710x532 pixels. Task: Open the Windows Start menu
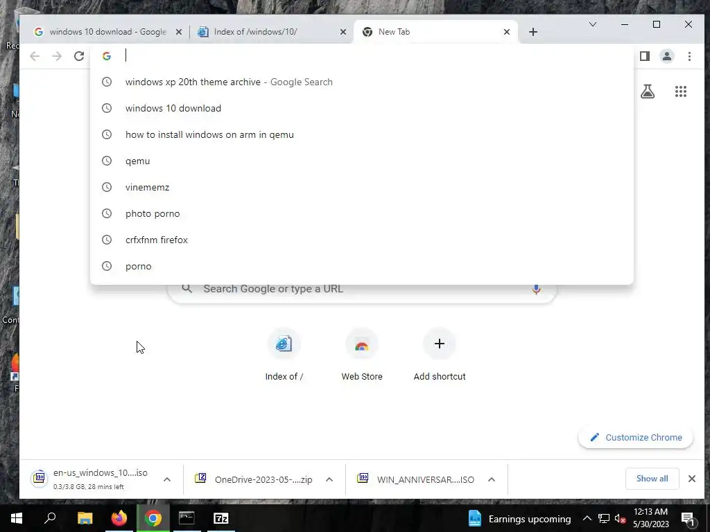tap(17, 518)
